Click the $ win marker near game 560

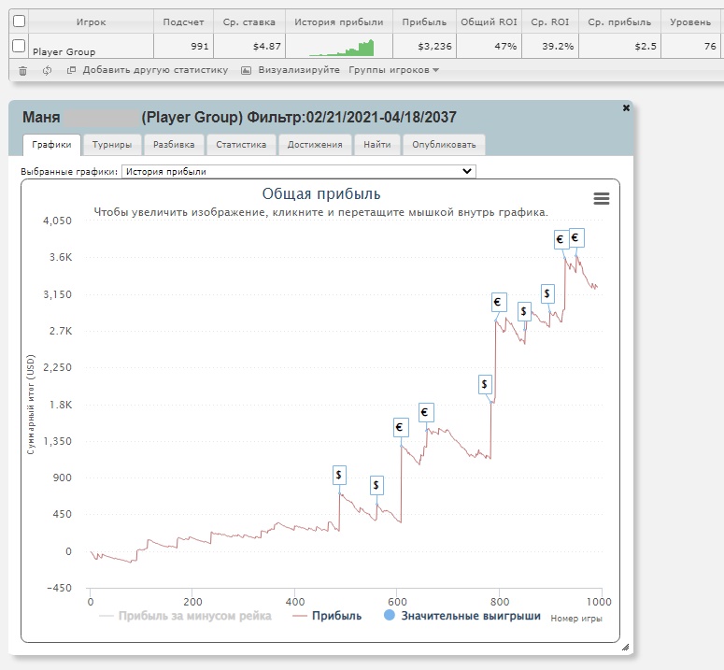(376, 485)
